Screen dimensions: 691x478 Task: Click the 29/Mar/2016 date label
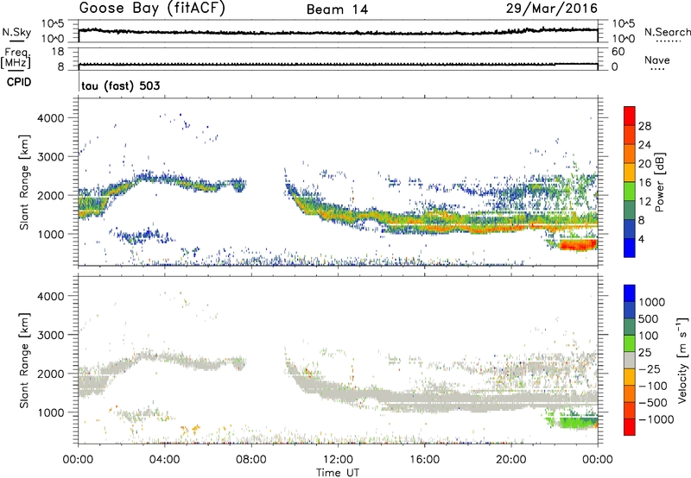coord(552,8)
